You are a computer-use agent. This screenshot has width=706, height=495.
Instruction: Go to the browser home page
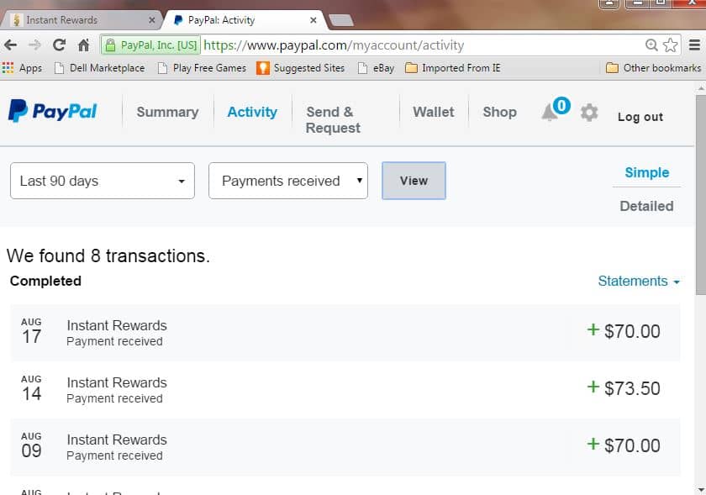84,45
